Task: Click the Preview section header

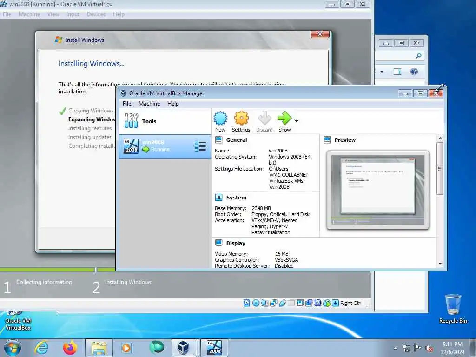Action: pos(345,140)
